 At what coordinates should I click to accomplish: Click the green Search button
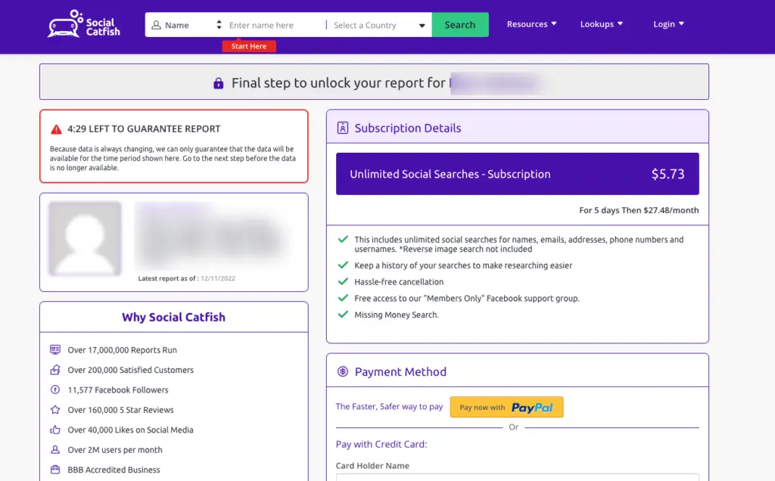[x=460, y=25]
